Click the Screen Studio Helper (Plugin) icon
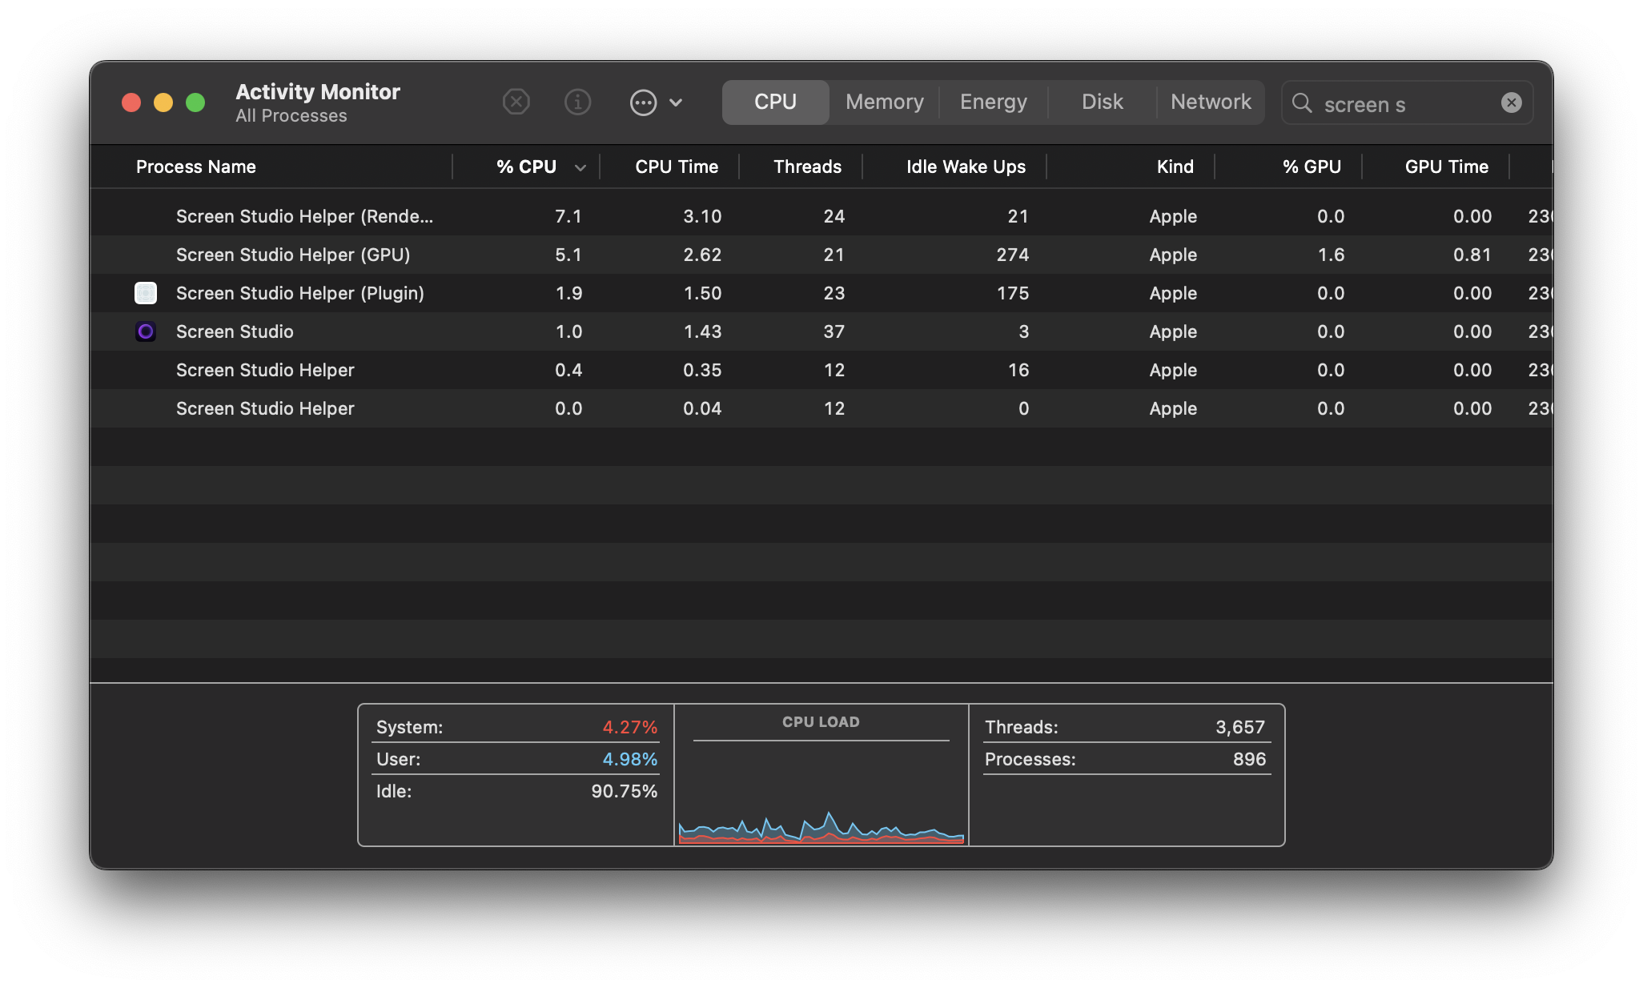This screenshot has width=1643, height=988. click(x=146, y=293)
